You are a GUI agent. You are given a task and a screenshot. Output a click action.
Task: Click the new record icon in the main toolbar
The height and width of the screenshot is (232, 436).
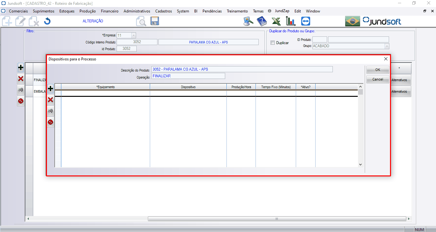[x=7, y=21]
